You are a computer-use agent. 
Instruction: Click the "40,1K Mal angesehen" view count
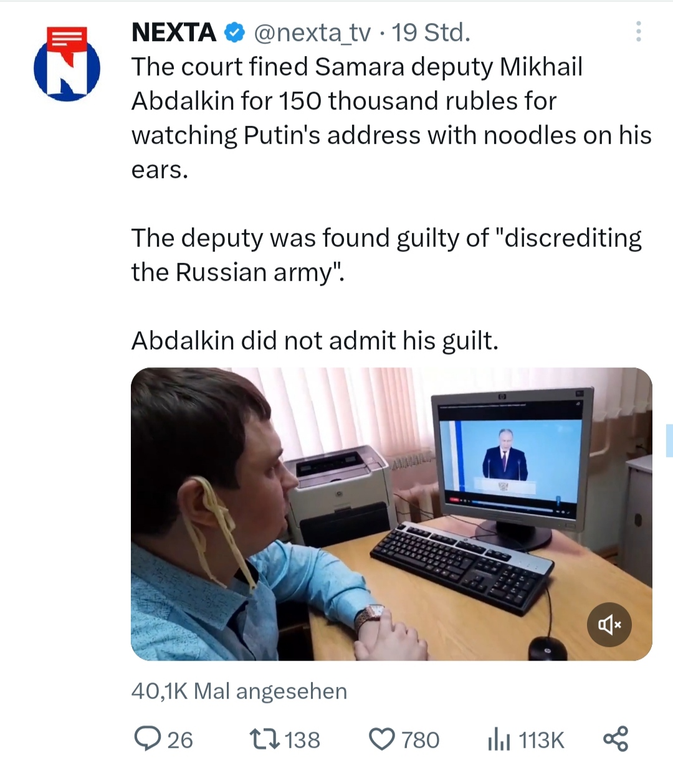pyautogui.click(x=239, y=691)
